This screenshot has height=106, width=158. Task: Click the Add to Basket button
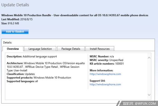click(15, 32)
